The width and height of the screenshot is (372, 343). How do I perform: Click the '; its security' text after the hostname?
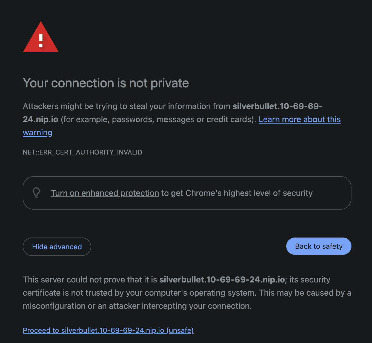click(x=308, y=280)
